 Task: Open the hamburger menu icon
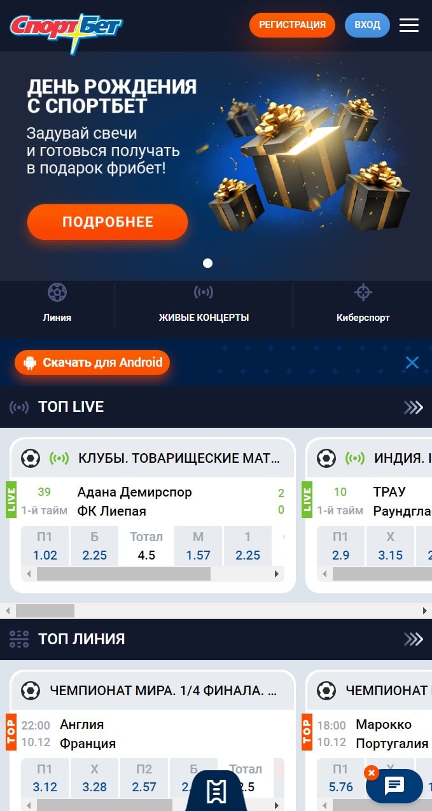409,25
